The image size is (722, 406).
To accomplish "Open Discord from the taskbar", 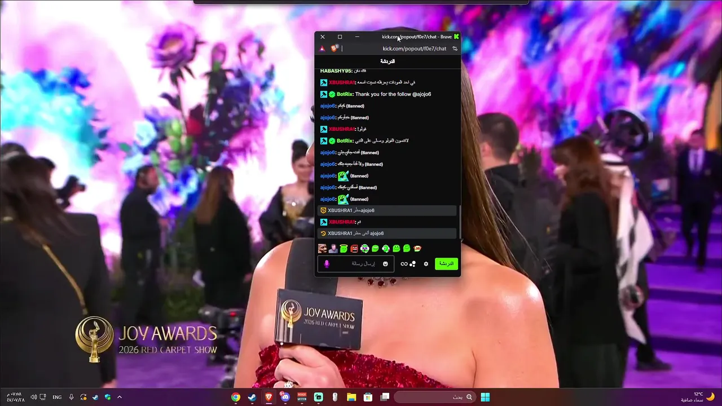I will pyautogui.click(x=285, y=397).
